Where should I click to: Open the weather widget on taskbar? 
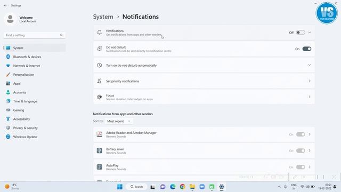(12, 187)
